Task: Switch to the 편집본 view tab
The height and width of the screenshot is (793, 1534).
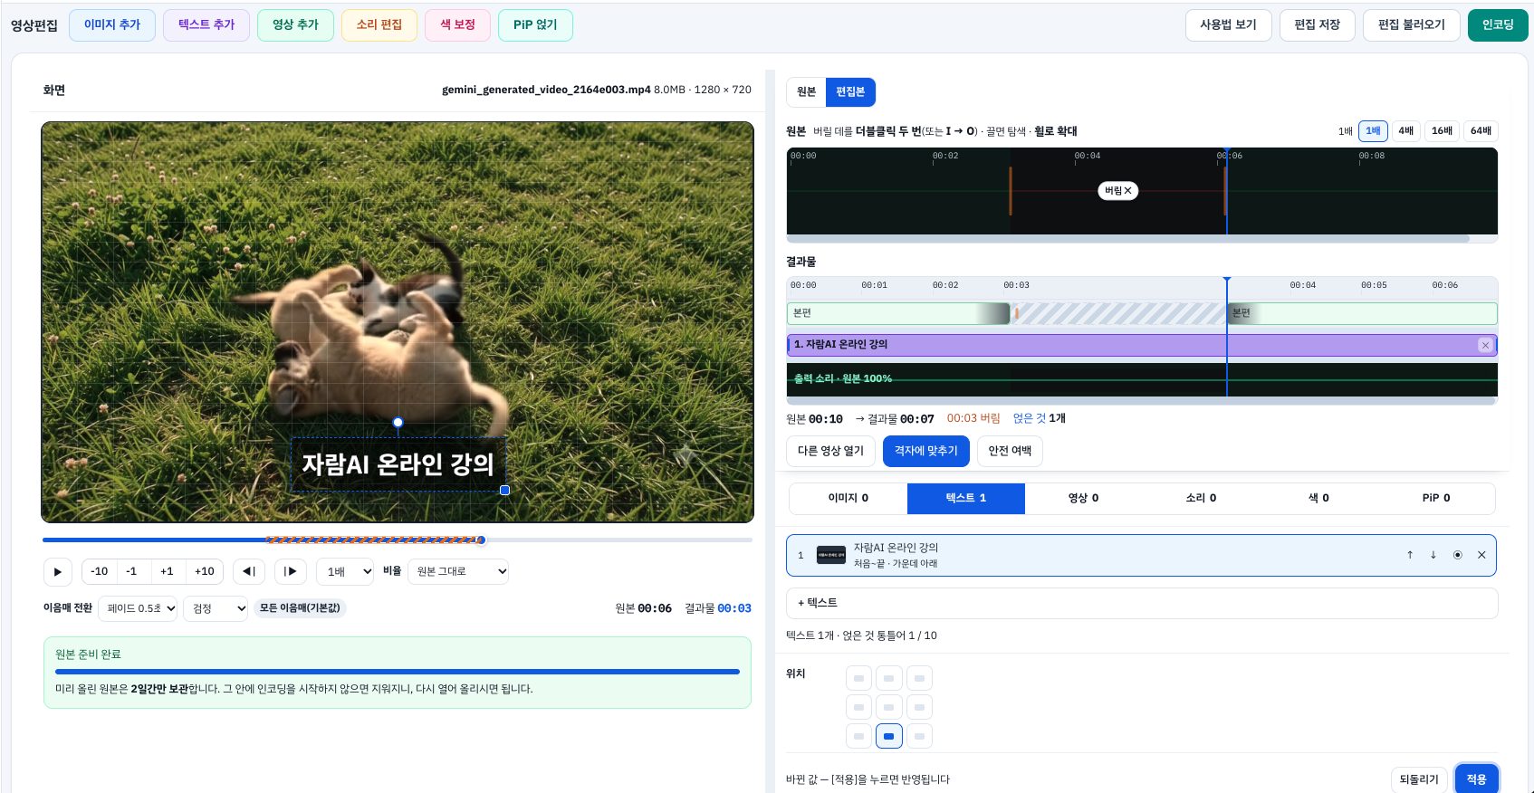Action: point(850,92)
